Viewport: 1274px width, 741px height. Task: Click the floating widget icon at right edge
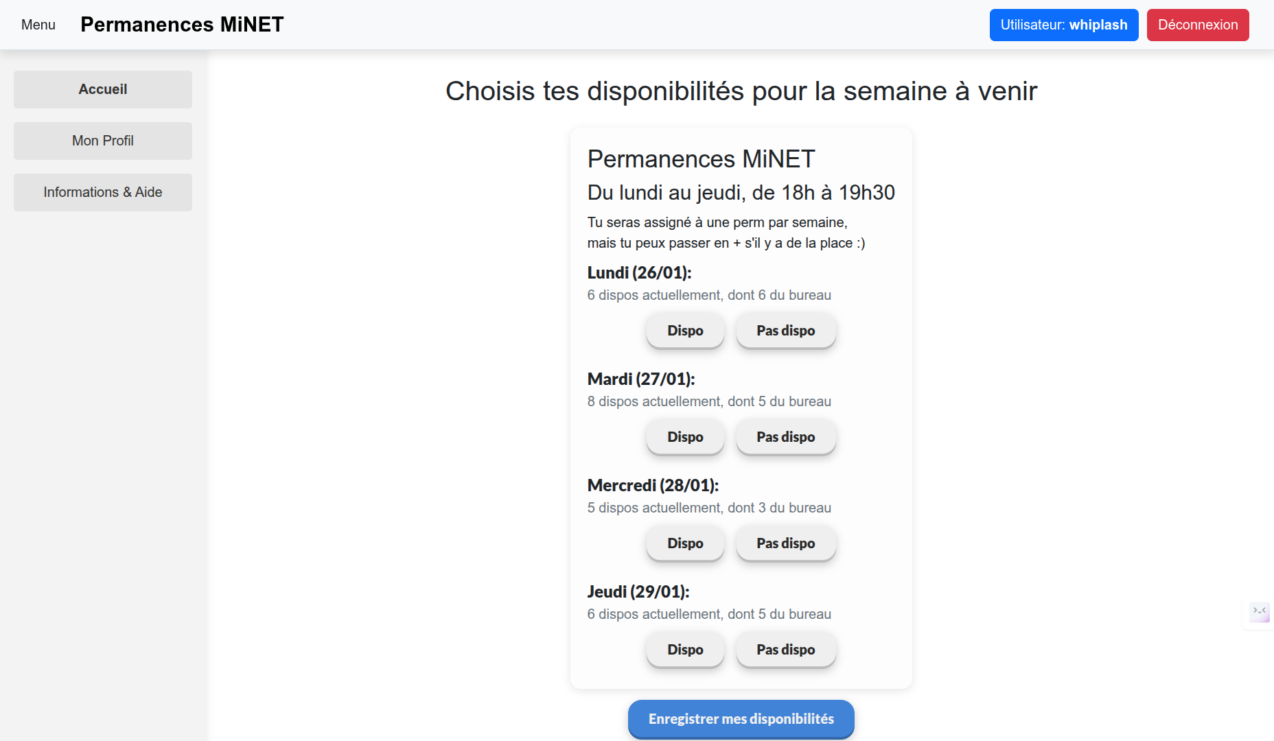pos(1260,612)
